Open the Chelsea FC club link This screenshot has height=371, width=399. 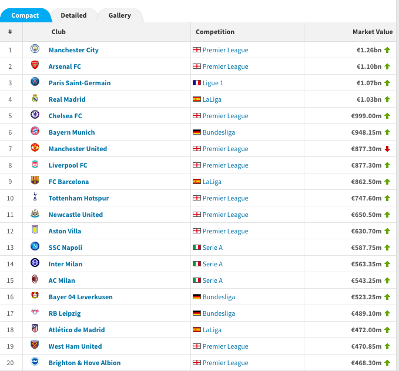point(65,116)
